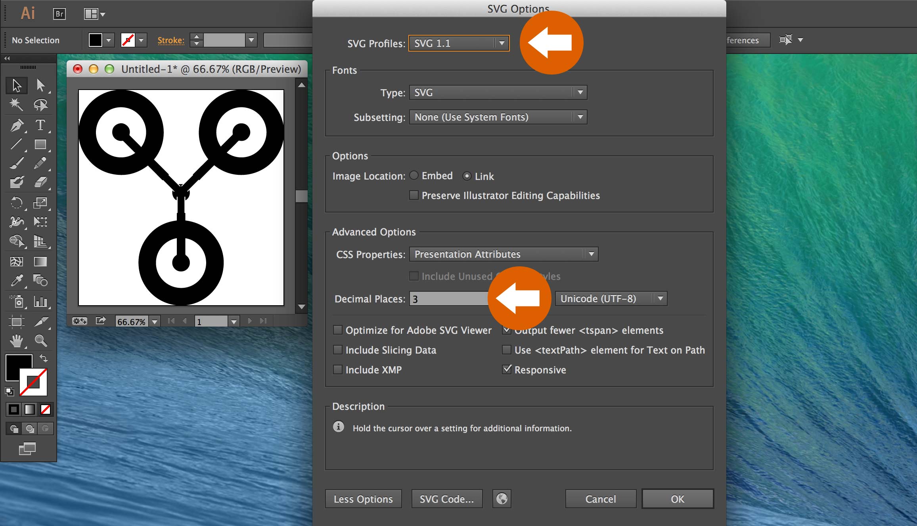Select the Line Segment tool
This screenshot has height=526, width=917.
[17, 144]
